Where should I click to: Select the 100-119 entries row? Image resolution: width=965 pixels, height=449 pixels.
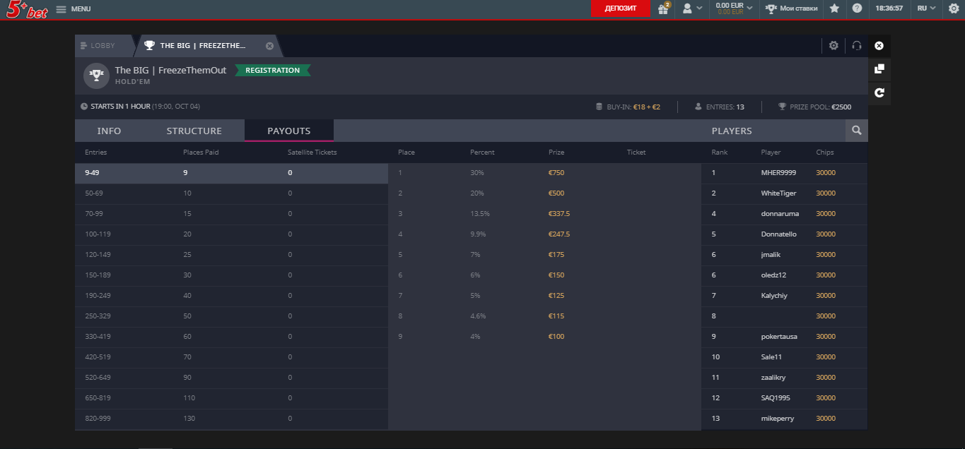[232, 234]
